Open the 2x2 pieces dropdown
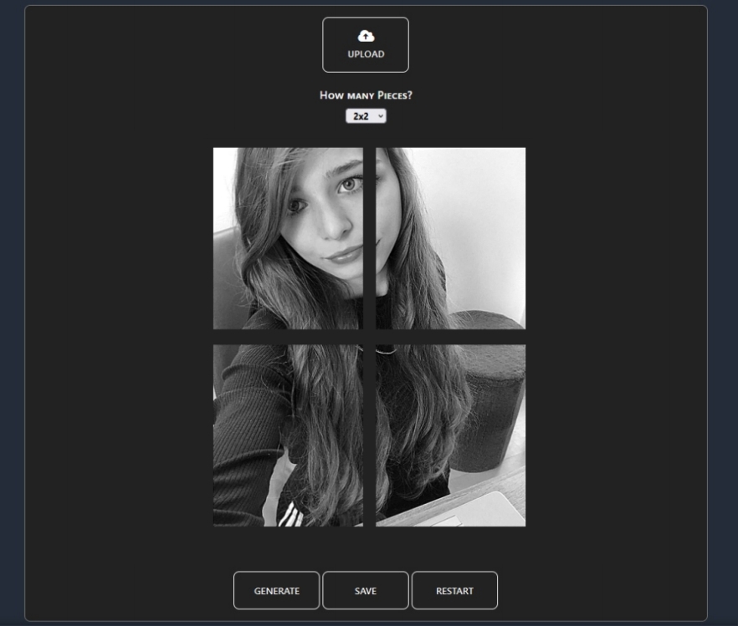Screen dimensions: 738x626 [x=366, y=116]
